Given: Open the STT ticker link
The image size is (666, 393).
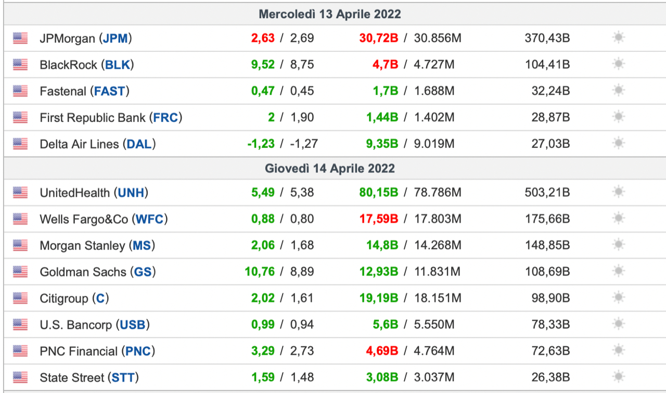Looking at the screenshot, I should (123, 378).
